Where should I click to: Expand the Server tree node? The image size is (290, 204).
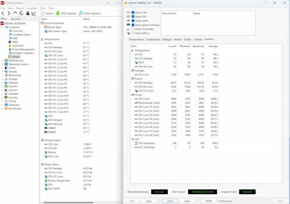pyautogui.click(x=2, y=68)
